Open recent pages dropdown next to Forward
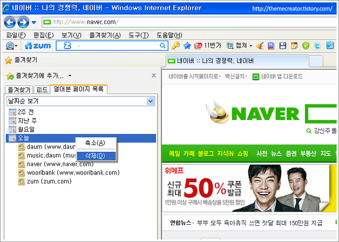The width and height of the screenshot is (339, 242). [34, 22]
